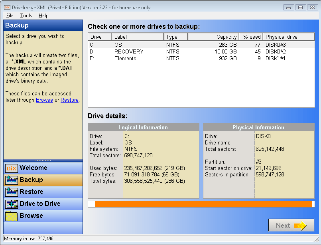Open the Help menu
Image resolution: width=321 pixels, height=245 pixels.
[43, 16]
